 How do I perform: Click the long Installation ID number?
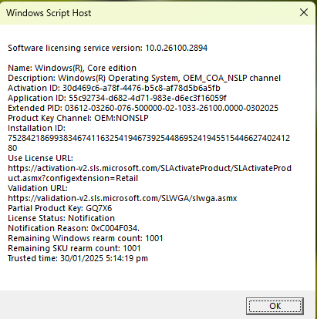[149, 138]
